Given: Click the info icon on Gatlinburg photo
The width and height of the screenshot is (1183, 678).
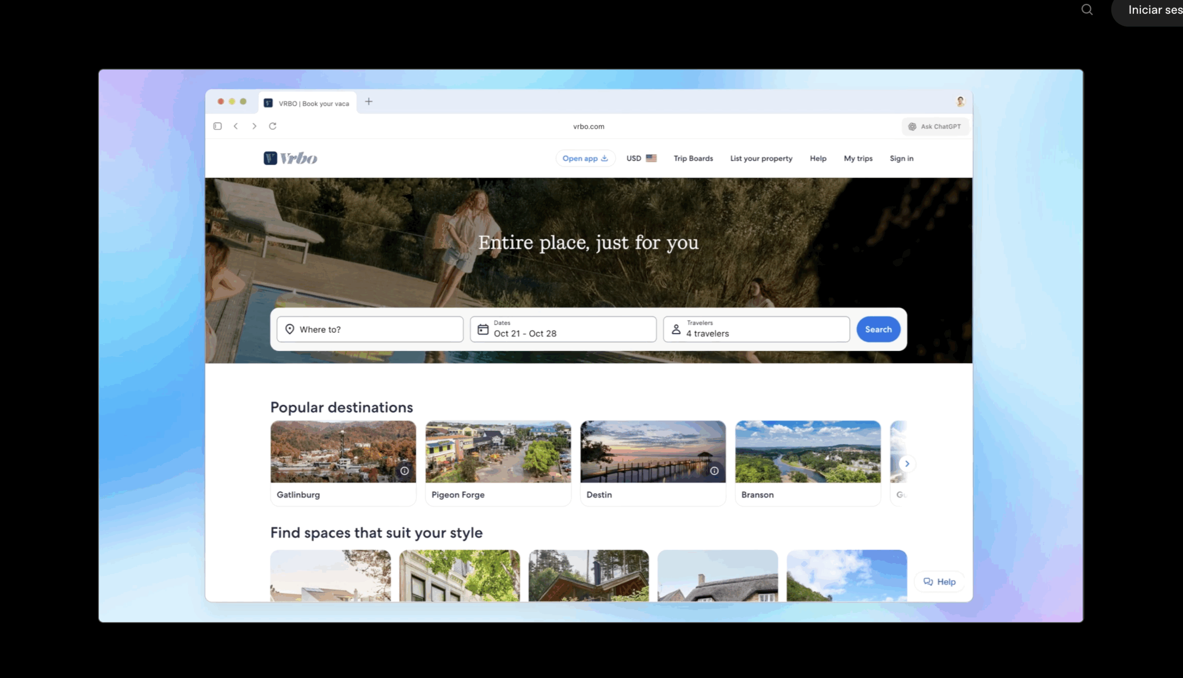Looking at the screenshot, I should pos(404,471).
